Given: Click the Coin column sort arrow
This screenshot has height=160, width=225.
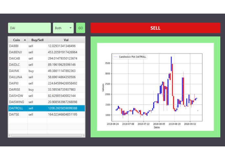Looking at the screenshot, I should click(25, 40).
